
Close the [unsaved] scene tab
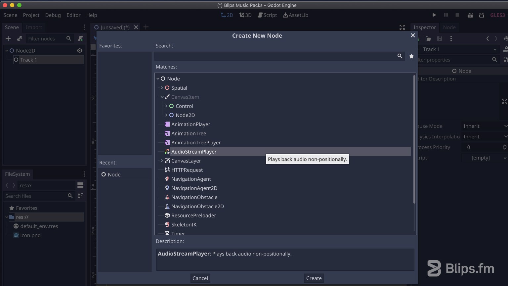click(136, 27)
